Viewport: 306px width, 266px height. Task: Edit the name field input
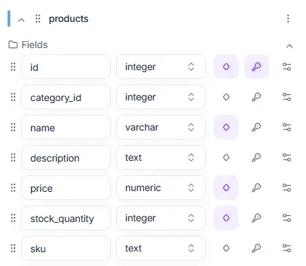tap(66, 127)
